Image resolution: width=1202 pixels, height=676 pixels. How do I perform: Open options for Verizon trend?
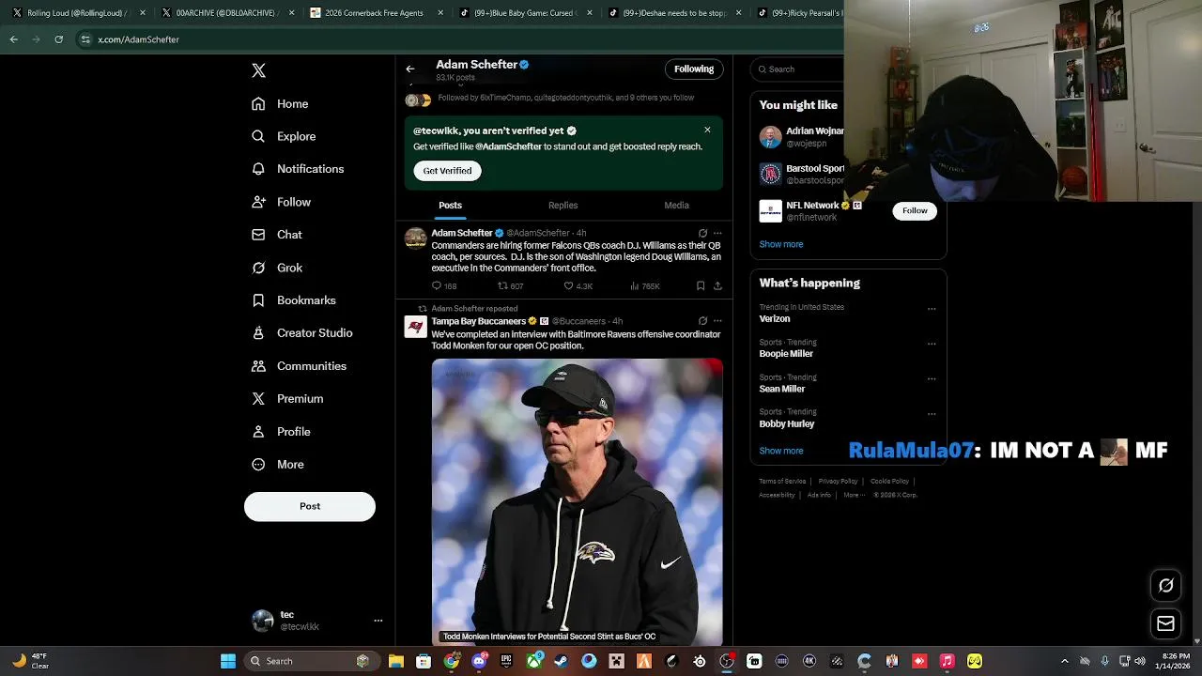tap(932, 309)
